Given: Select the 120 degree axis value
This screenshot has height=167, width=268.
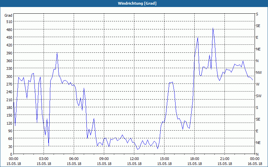Looking at the screenshot, I should point(9,123).
